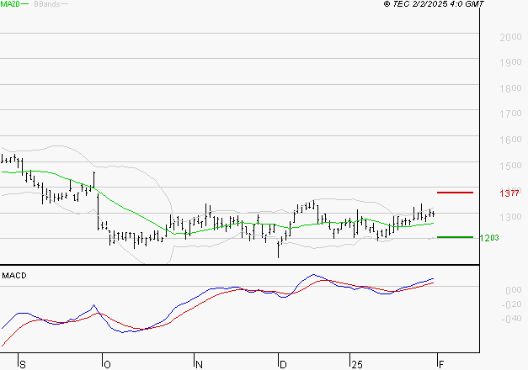Click the 1300 price axis label
Viewport: 528px width, 370px height.
click(510, 217)
